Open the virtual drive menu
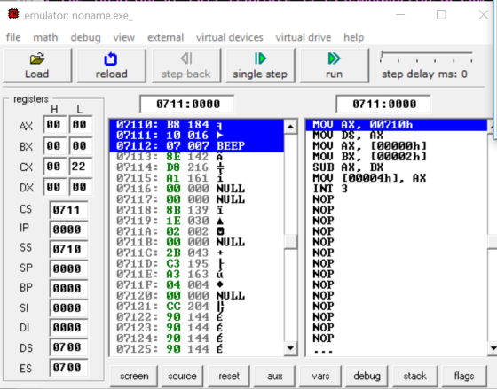 pyautogui.click(x=304, y=37)
